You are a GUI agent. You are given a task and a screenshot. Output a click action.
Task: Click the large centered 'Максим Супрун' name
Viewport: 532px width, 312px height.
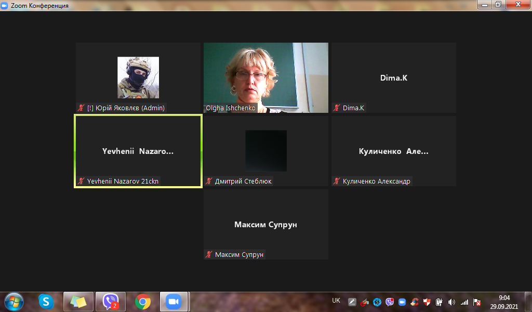point(265,225)
